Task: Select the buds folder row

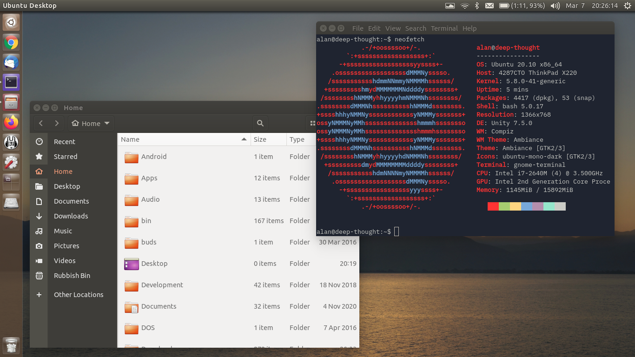Action: pyautogui.click(x=238, y=242)
